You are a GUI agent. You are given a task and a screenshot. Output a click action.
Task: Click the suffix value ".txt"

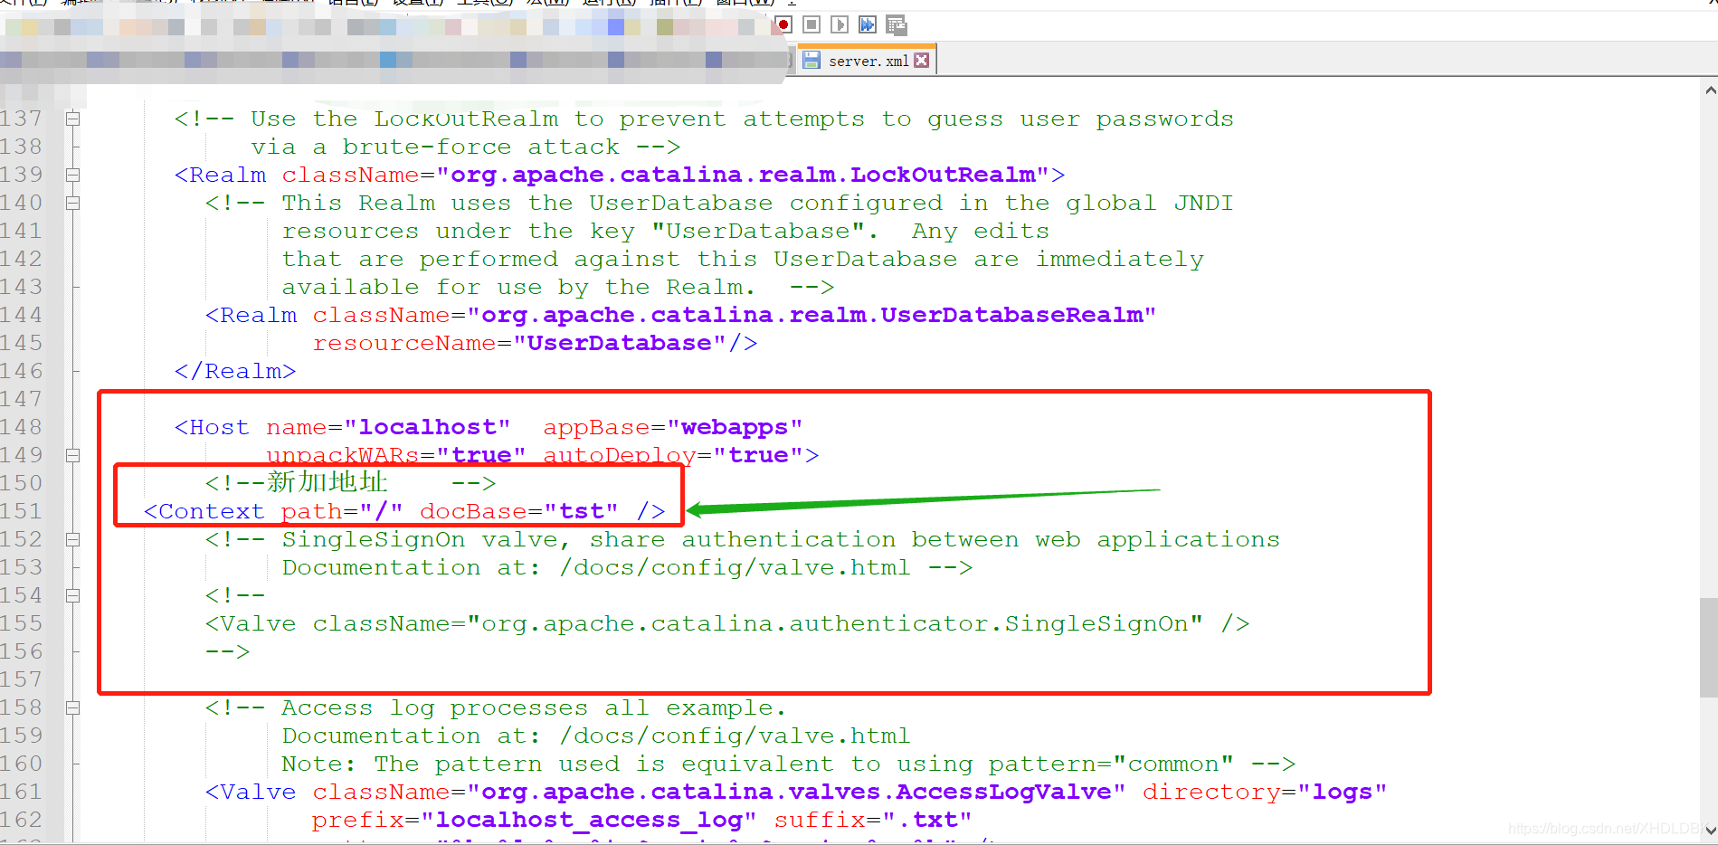[926, 820]
